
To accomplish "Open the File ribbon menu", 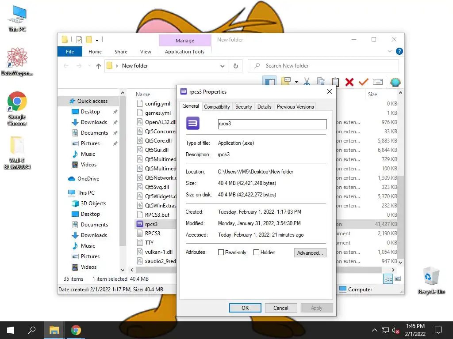I will pos(70,52).
